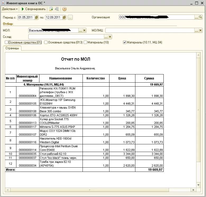Open the Действия menu
Screen dimensions: 206x197
click(10, 9)
